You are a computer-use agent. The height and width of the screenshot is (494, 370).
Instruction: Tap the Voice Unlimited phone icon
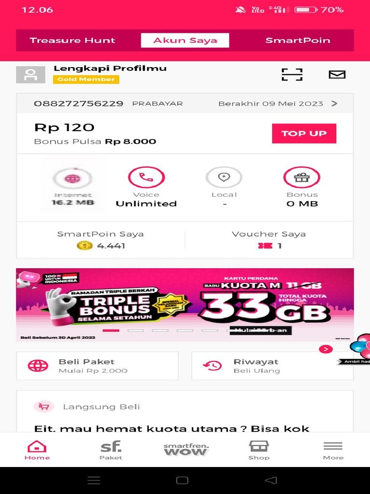(146, 177)
